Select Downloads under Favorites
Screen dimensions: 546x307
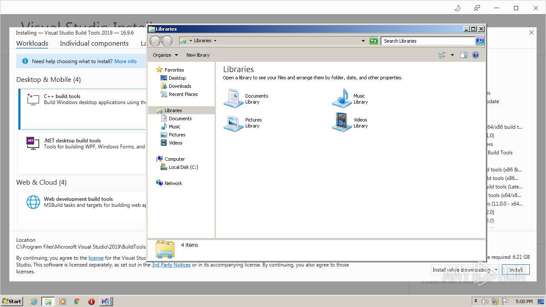180,86
